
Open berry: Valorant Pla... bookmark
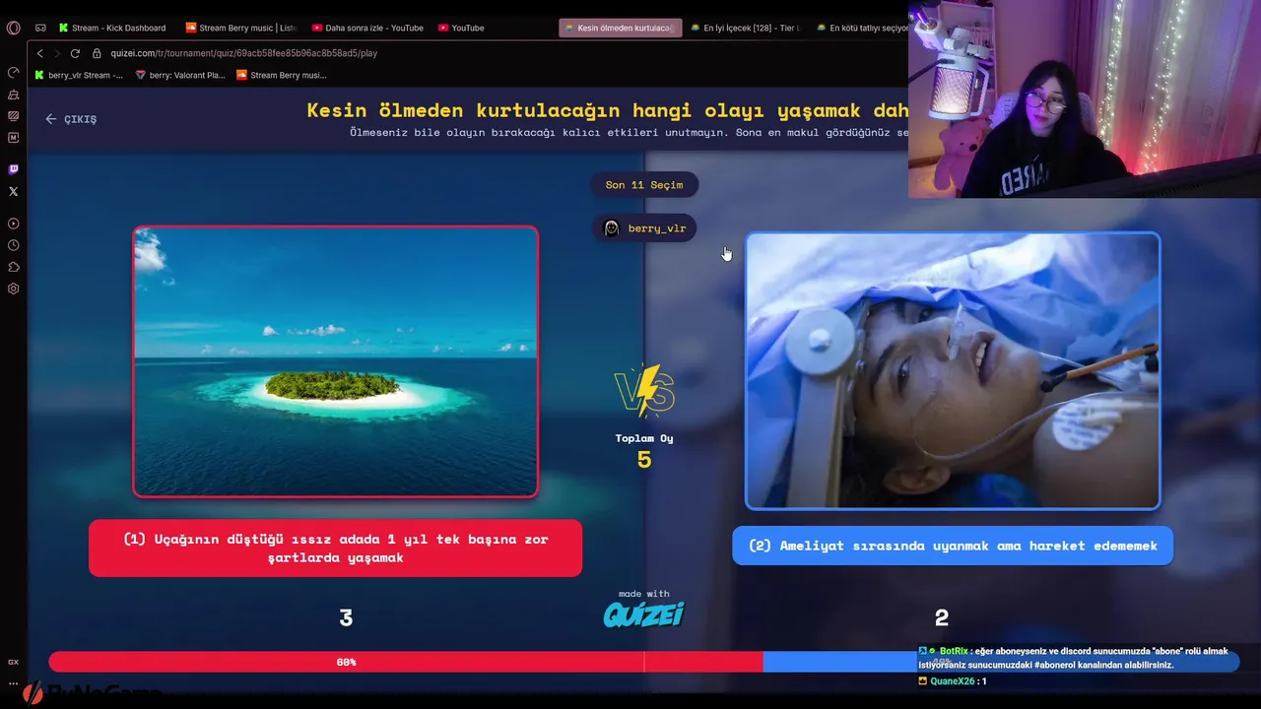coord(180,75)
